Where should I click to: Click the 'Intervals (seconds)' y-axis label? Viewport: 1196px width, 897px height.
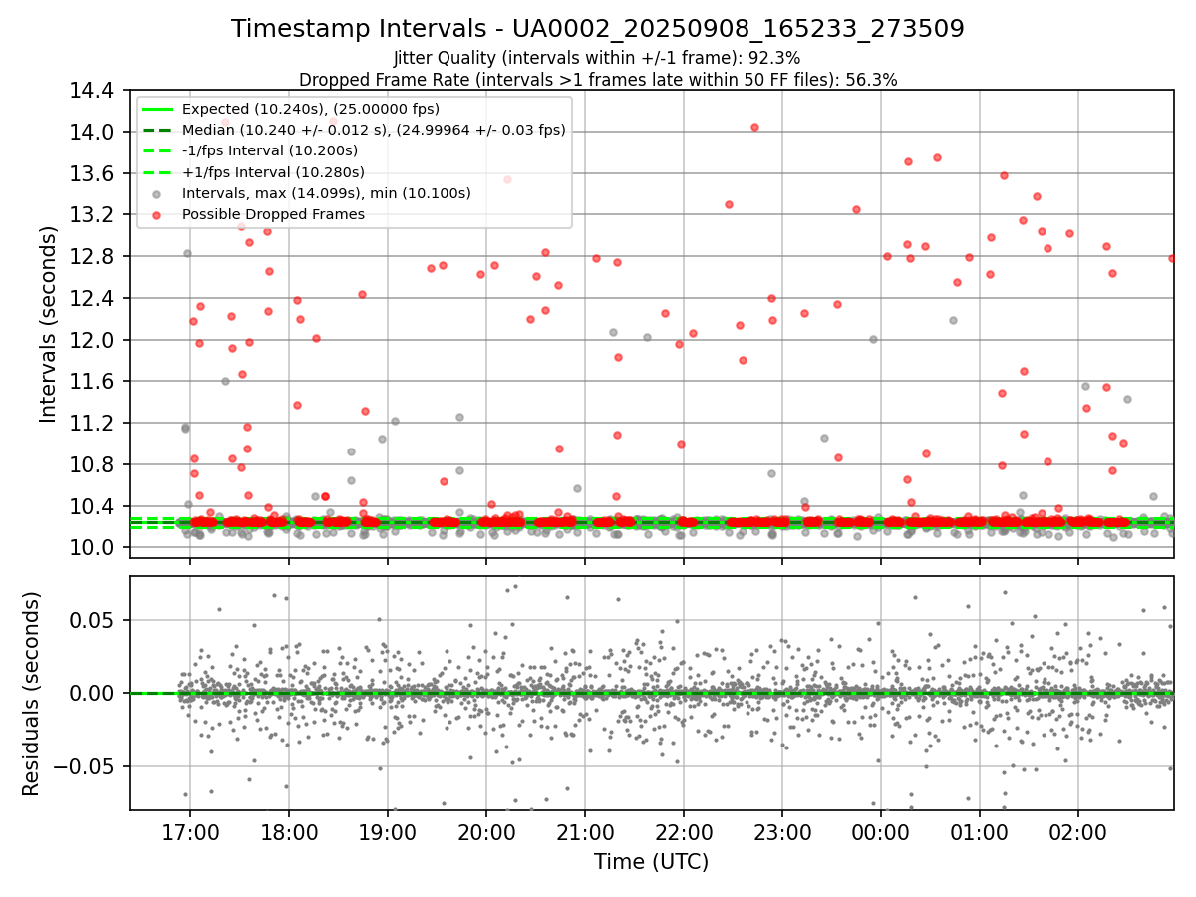coord(49,323)
